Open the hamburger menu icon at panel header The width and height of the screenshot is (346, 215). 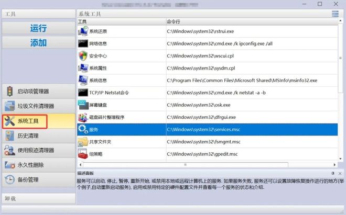[335, 14]
